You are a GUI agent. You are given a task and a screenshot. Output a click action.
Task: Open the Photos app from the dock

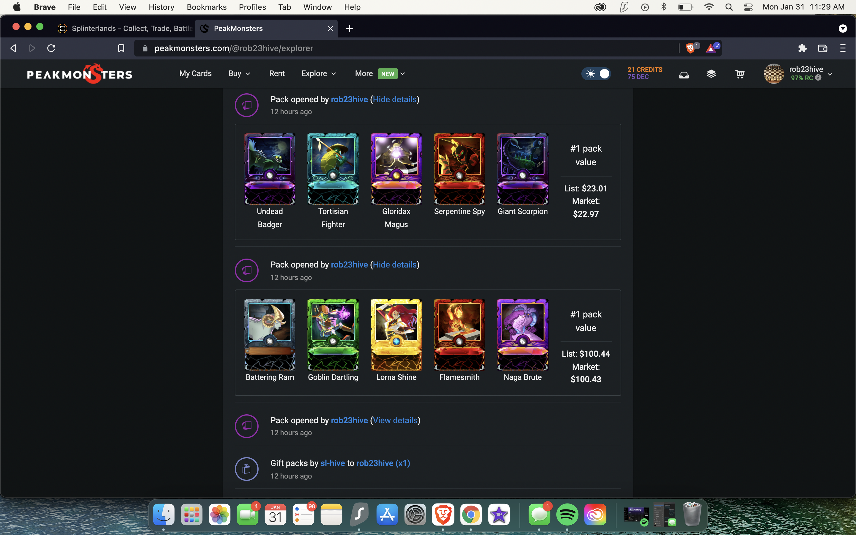point(220,514)
